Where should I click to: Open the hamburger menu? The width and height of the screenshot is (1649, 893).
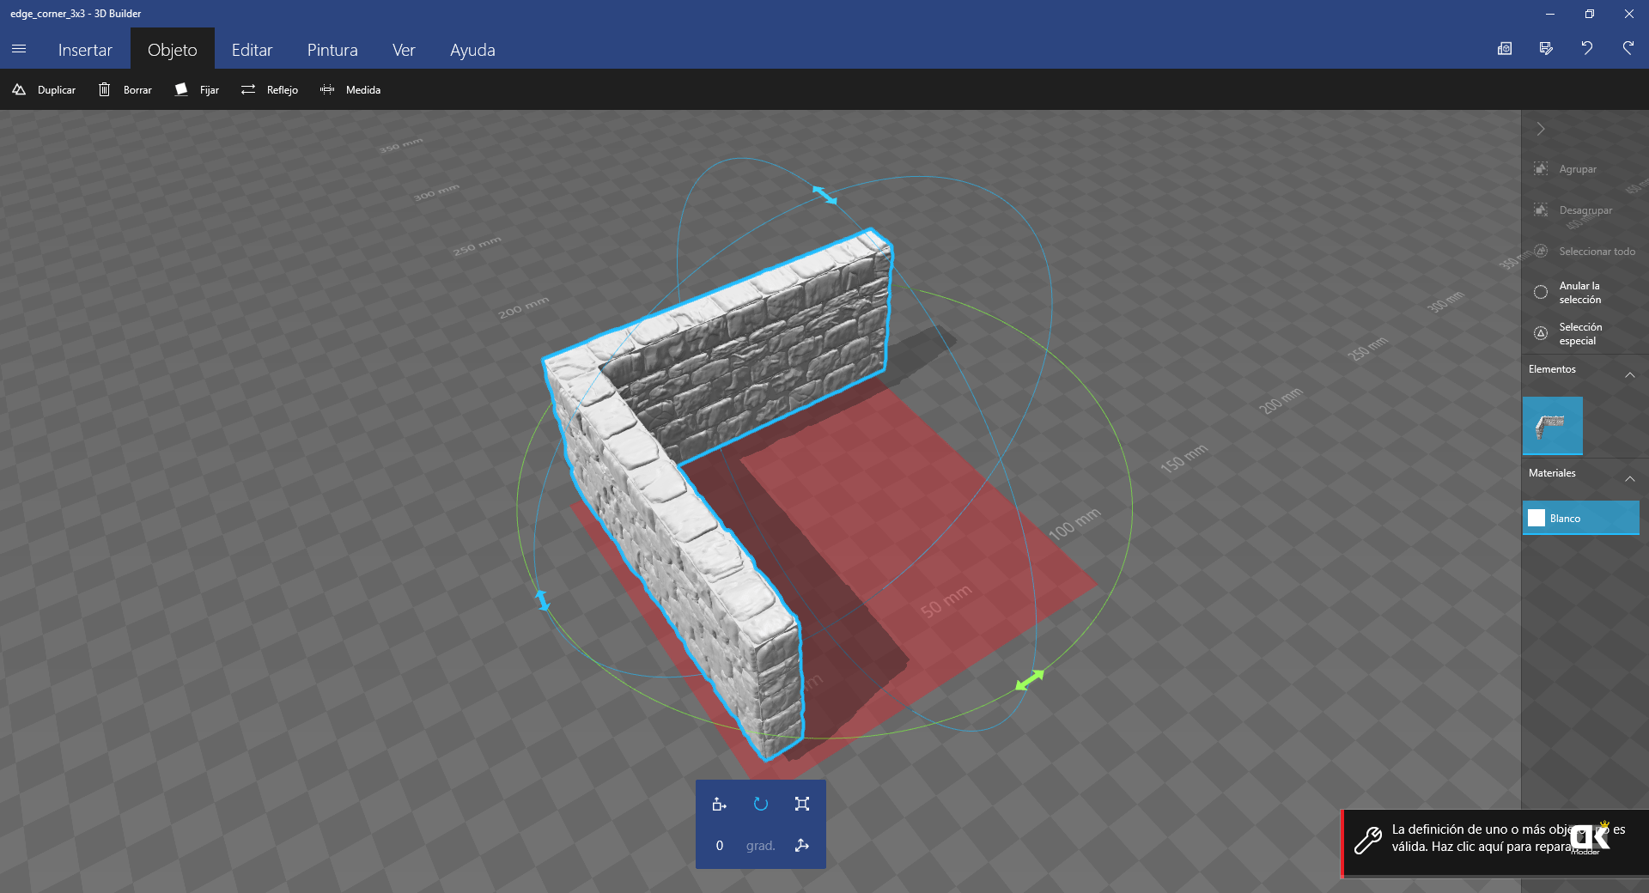(19, 49)
